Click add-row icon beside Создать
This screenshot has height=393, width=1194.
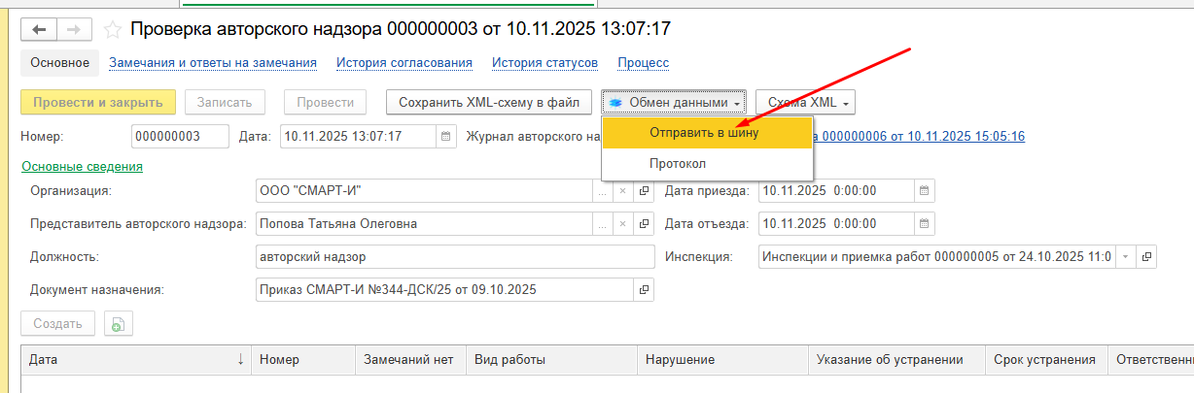118,324
